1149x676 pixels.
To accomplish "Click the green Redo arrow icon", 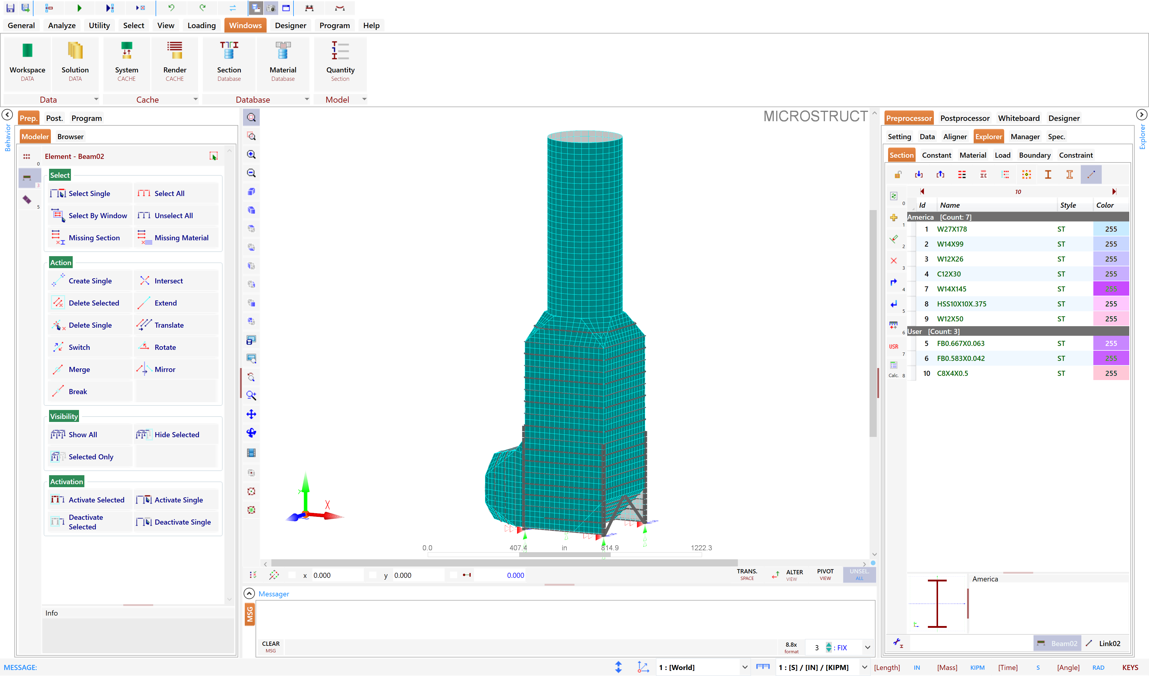I will click(x=203, y=8).
